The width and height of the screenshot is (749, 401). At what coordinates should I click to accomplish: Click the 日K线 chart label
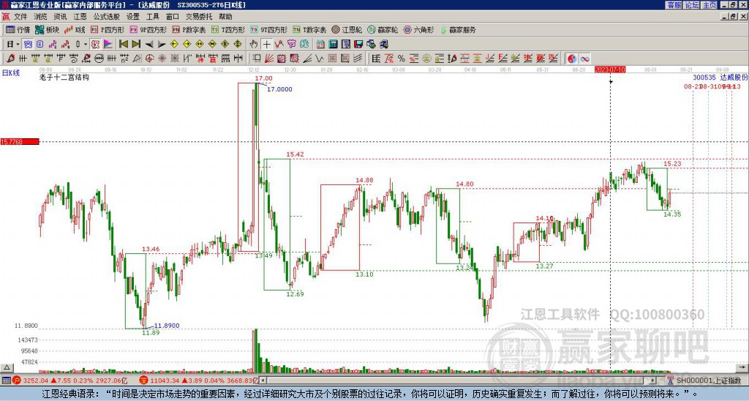[x=10, y=73]
